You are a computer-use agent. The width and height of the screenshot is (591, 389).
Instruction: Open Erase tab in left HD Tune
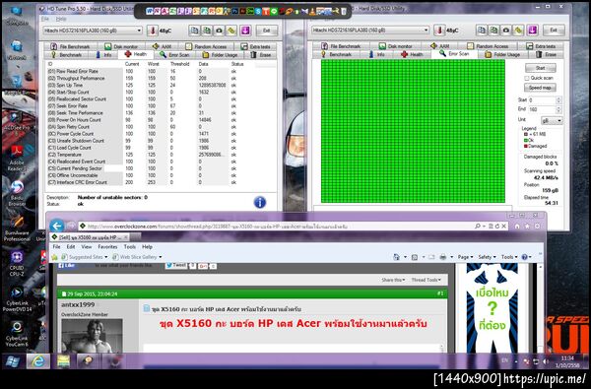tap(261, 54)
